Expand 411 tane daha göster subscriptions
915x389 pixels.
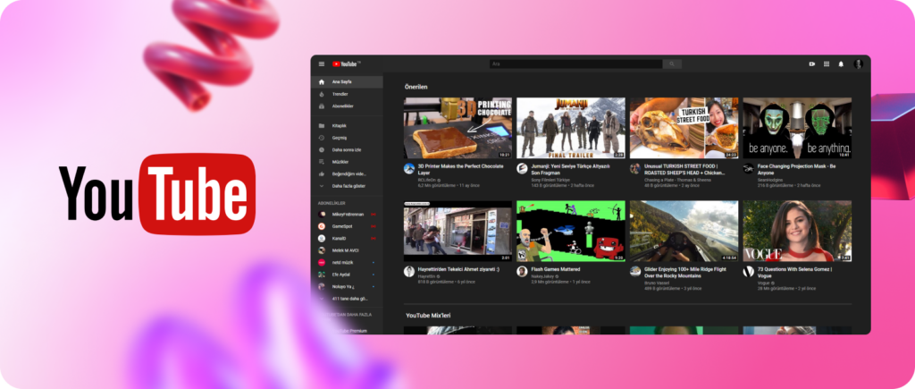click(x=347, y=299)
